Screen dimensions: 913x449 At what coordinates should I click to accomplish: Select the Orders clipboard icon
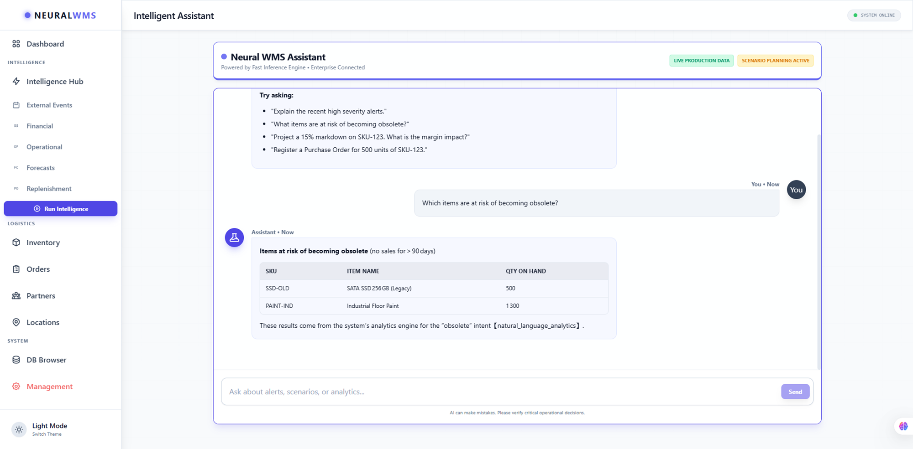click(16, 269)
